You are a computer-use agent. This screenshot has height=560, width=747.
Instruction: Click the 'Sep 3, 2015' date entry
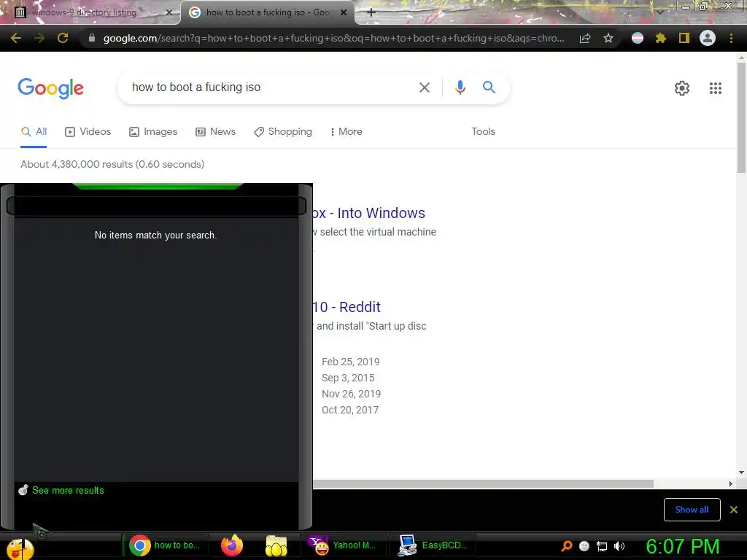click(x=348, y=378)
